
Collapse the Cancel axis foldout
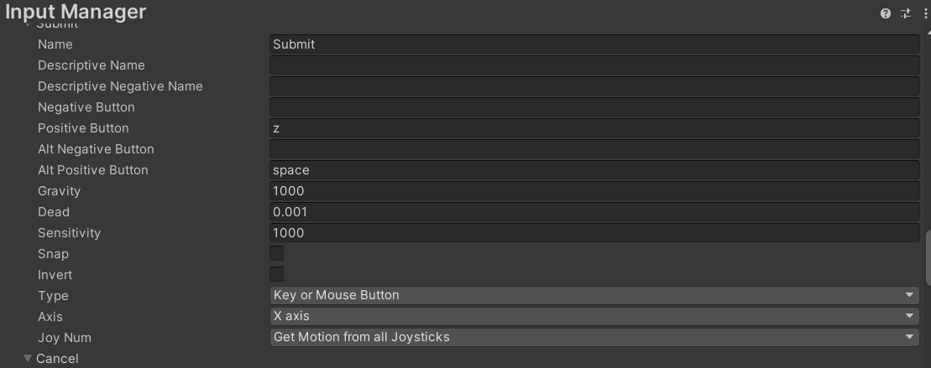coord(28,359)
